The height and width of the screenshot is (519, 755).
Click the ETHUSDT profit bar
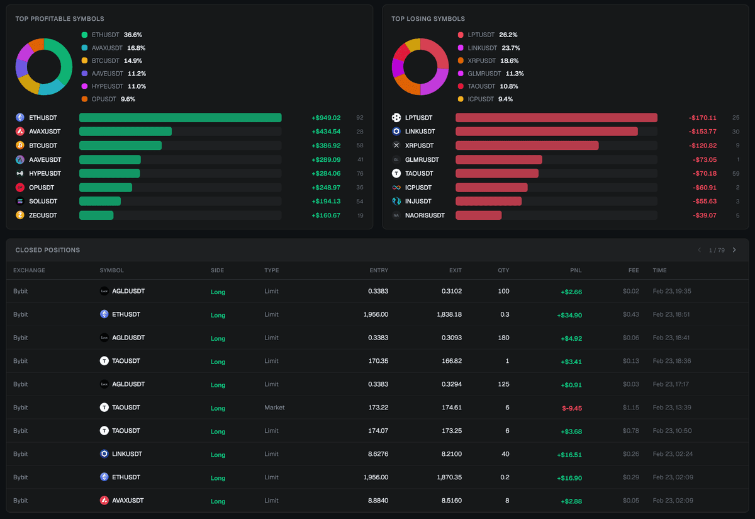tap(180, 118)
